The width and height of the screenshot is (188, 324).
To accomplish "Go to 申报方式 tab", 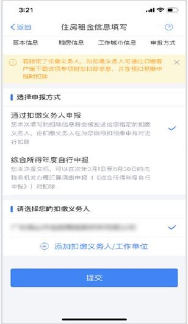I will [x=163, y=43].
